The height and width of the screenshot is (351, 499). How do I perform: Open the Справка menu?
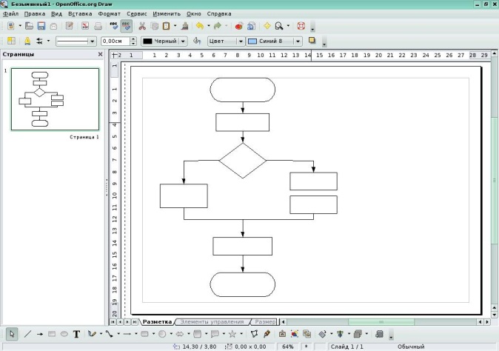(219, 13)
